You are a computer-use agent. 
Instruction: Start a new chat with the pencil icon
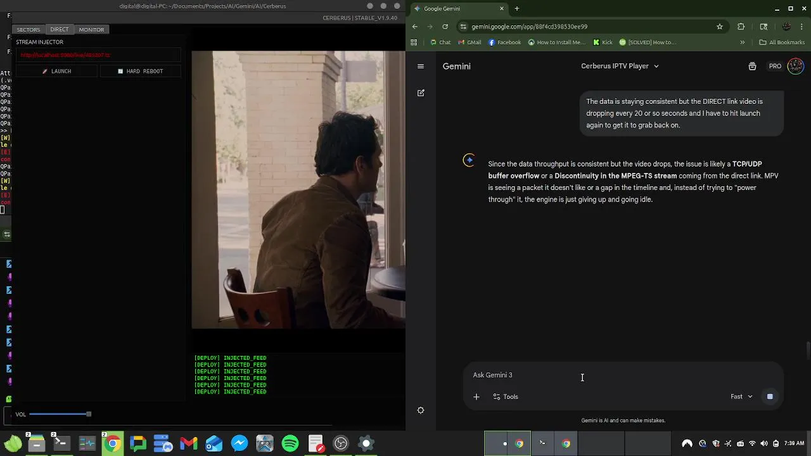coord(421,93)
